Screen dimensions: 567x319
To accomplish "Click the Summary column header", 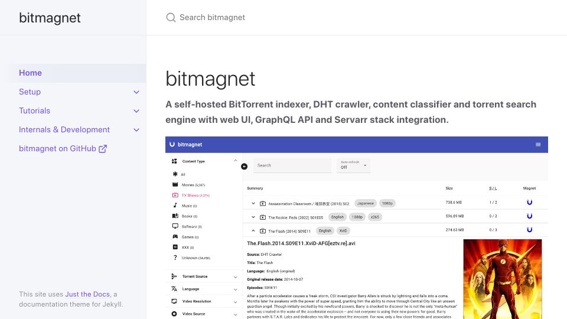I will point(255,188).
